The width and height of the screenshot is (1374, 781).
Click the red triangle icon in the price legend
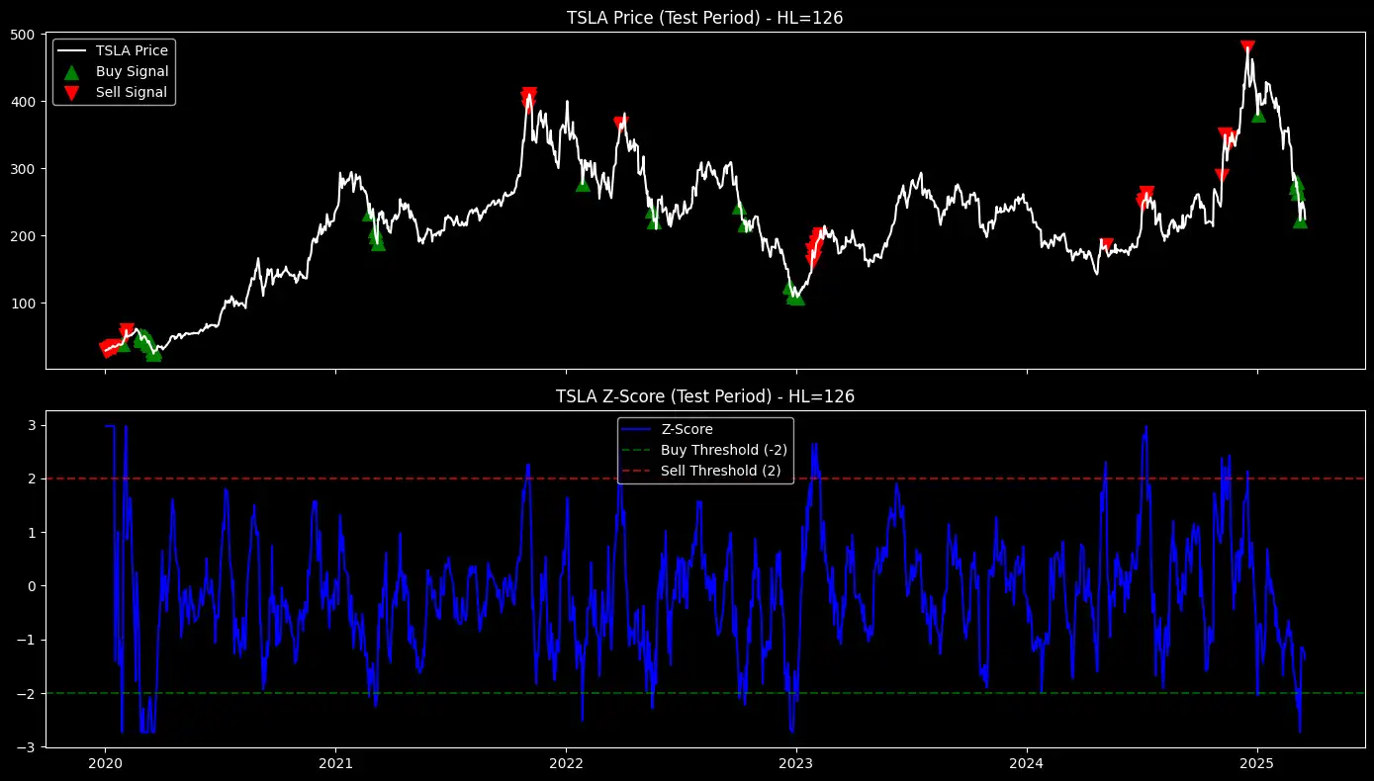pos(70,92)
